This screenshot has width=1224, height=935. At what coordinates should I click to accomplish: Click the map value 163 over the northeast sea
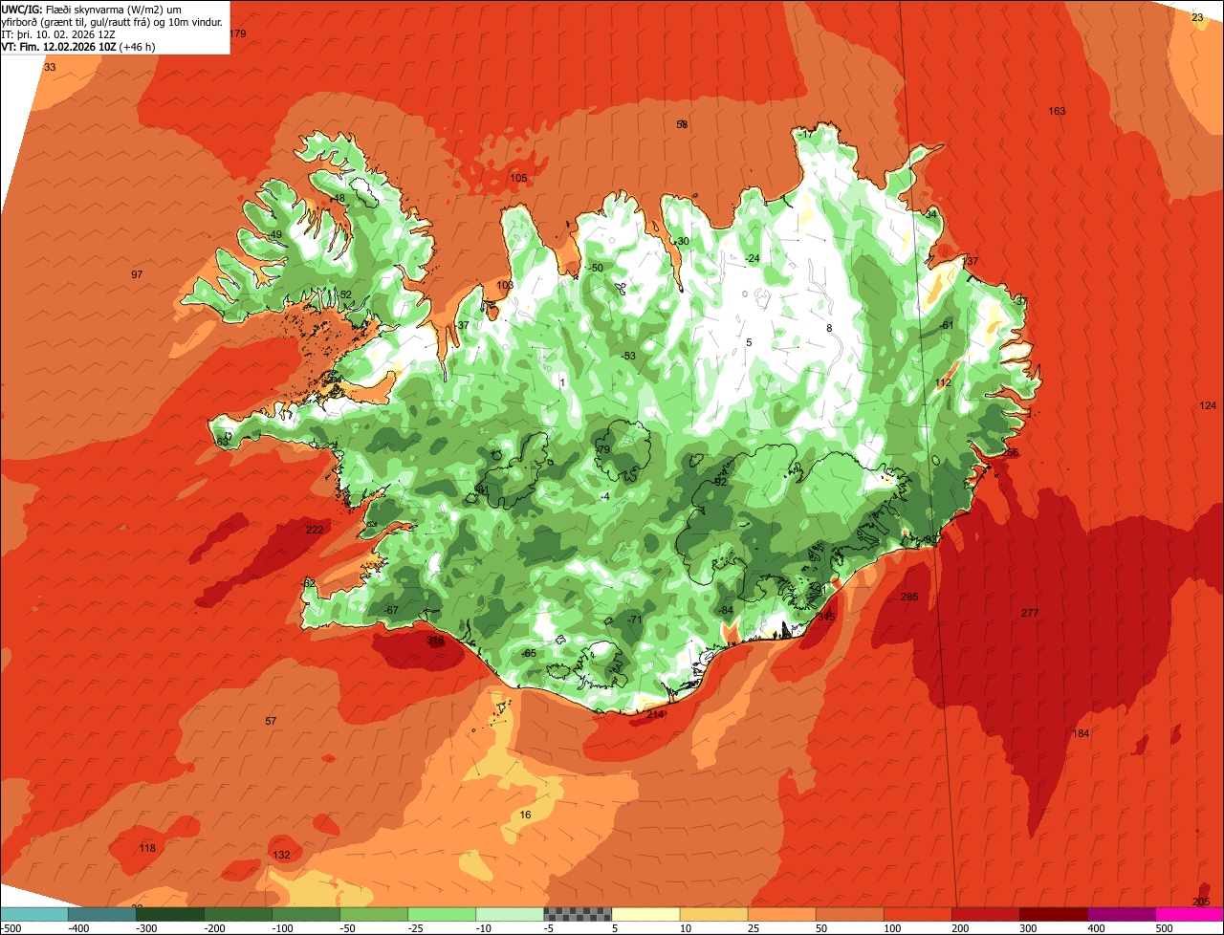(1057, 111)
